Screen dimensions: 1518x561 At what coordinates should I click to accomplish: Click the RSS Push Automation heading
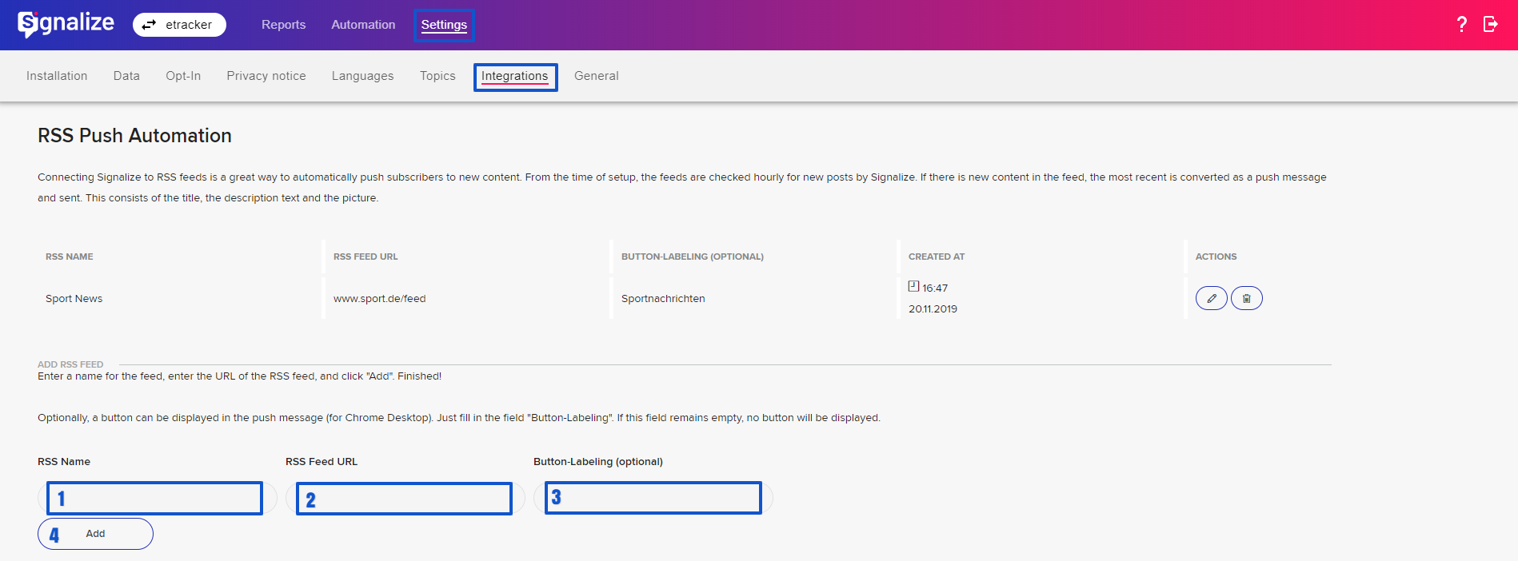point(134,136)
